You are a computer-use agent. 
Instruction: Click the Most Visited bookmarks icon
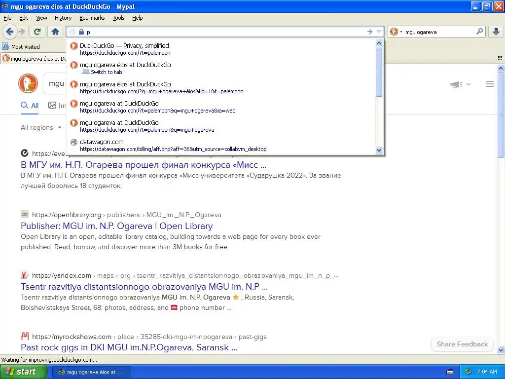[5, 47]
